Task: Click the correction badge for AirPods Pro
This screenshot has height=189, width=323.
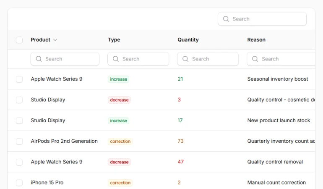Action: coord(120,142)
